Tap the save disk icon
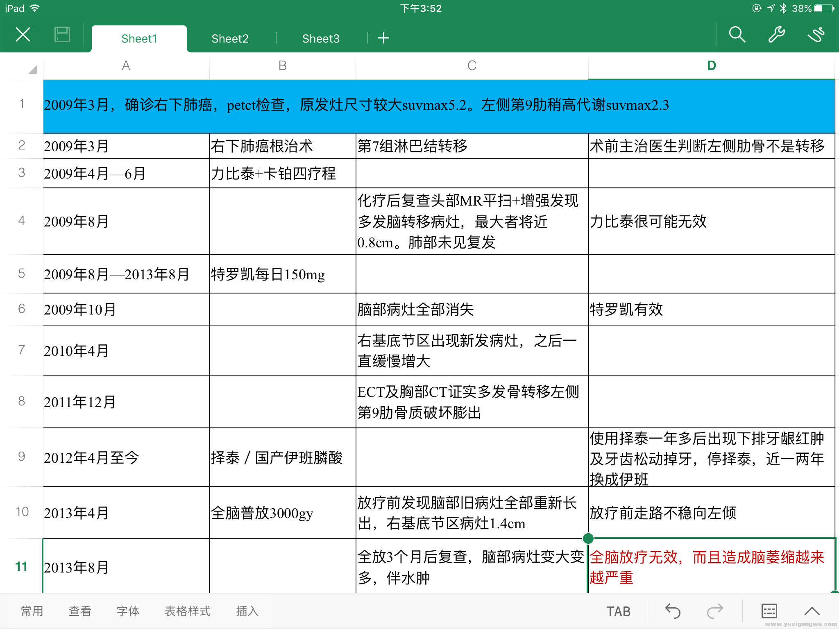The height and width of the screenshot is (629, 839). tap(62, 35)
